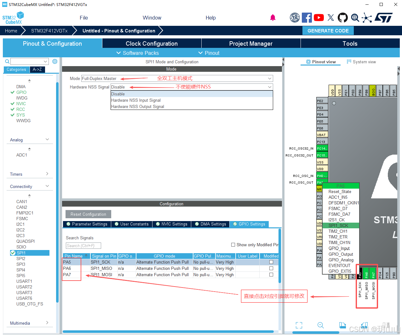Toggle the PA5 row Modified checkbox
The image size is (402, 336).
pos(271,262)
